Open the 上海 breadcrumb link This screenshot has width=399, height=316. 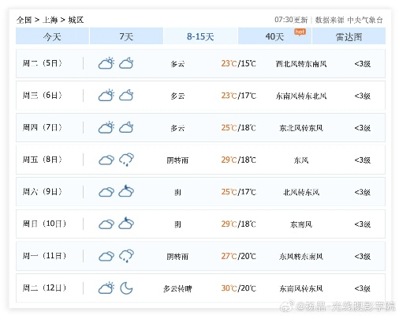tap(50, 20)
